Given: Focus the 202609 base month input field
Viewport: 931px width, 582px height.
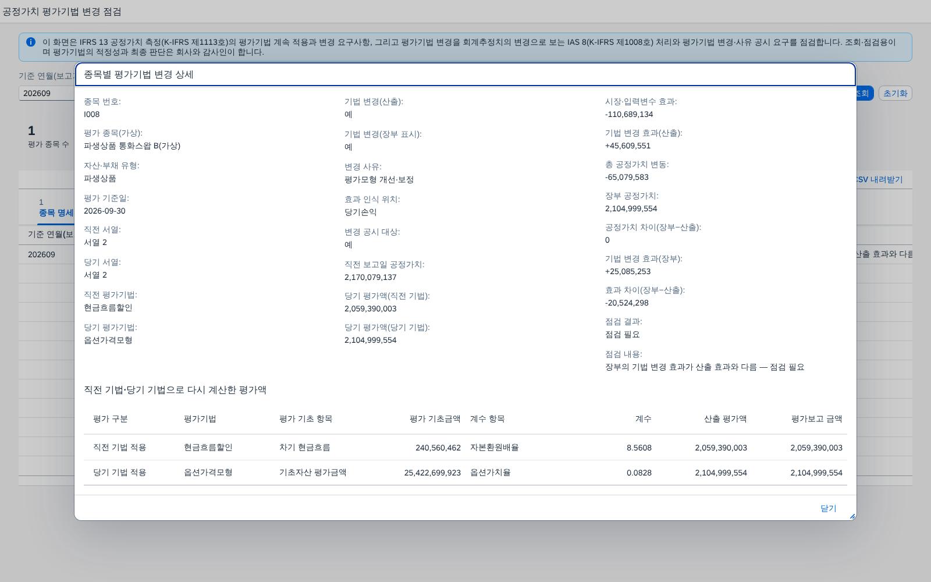Looking at the screenshot, I should pyautogui.click(x=47, y=93).
